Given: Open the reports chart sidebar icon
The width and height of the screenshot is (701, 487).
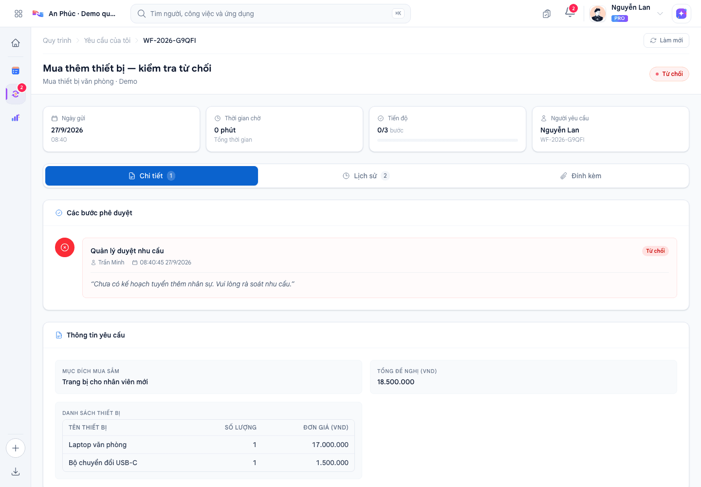Looking at the screenshot, I should point(16,118).
